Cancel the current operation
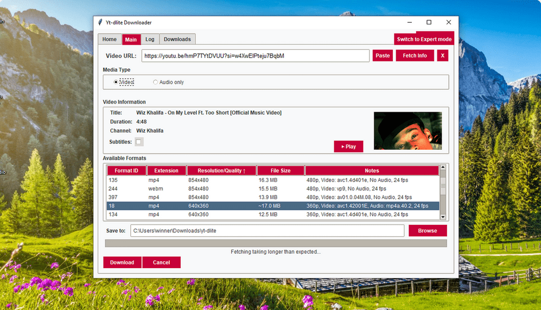The image size is (541, 310). tap(162, 262)
